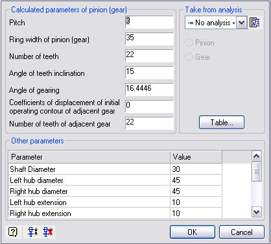Click the Number of teeth field
This screenshot has width=271, height=244.
[x=149, y=56]
